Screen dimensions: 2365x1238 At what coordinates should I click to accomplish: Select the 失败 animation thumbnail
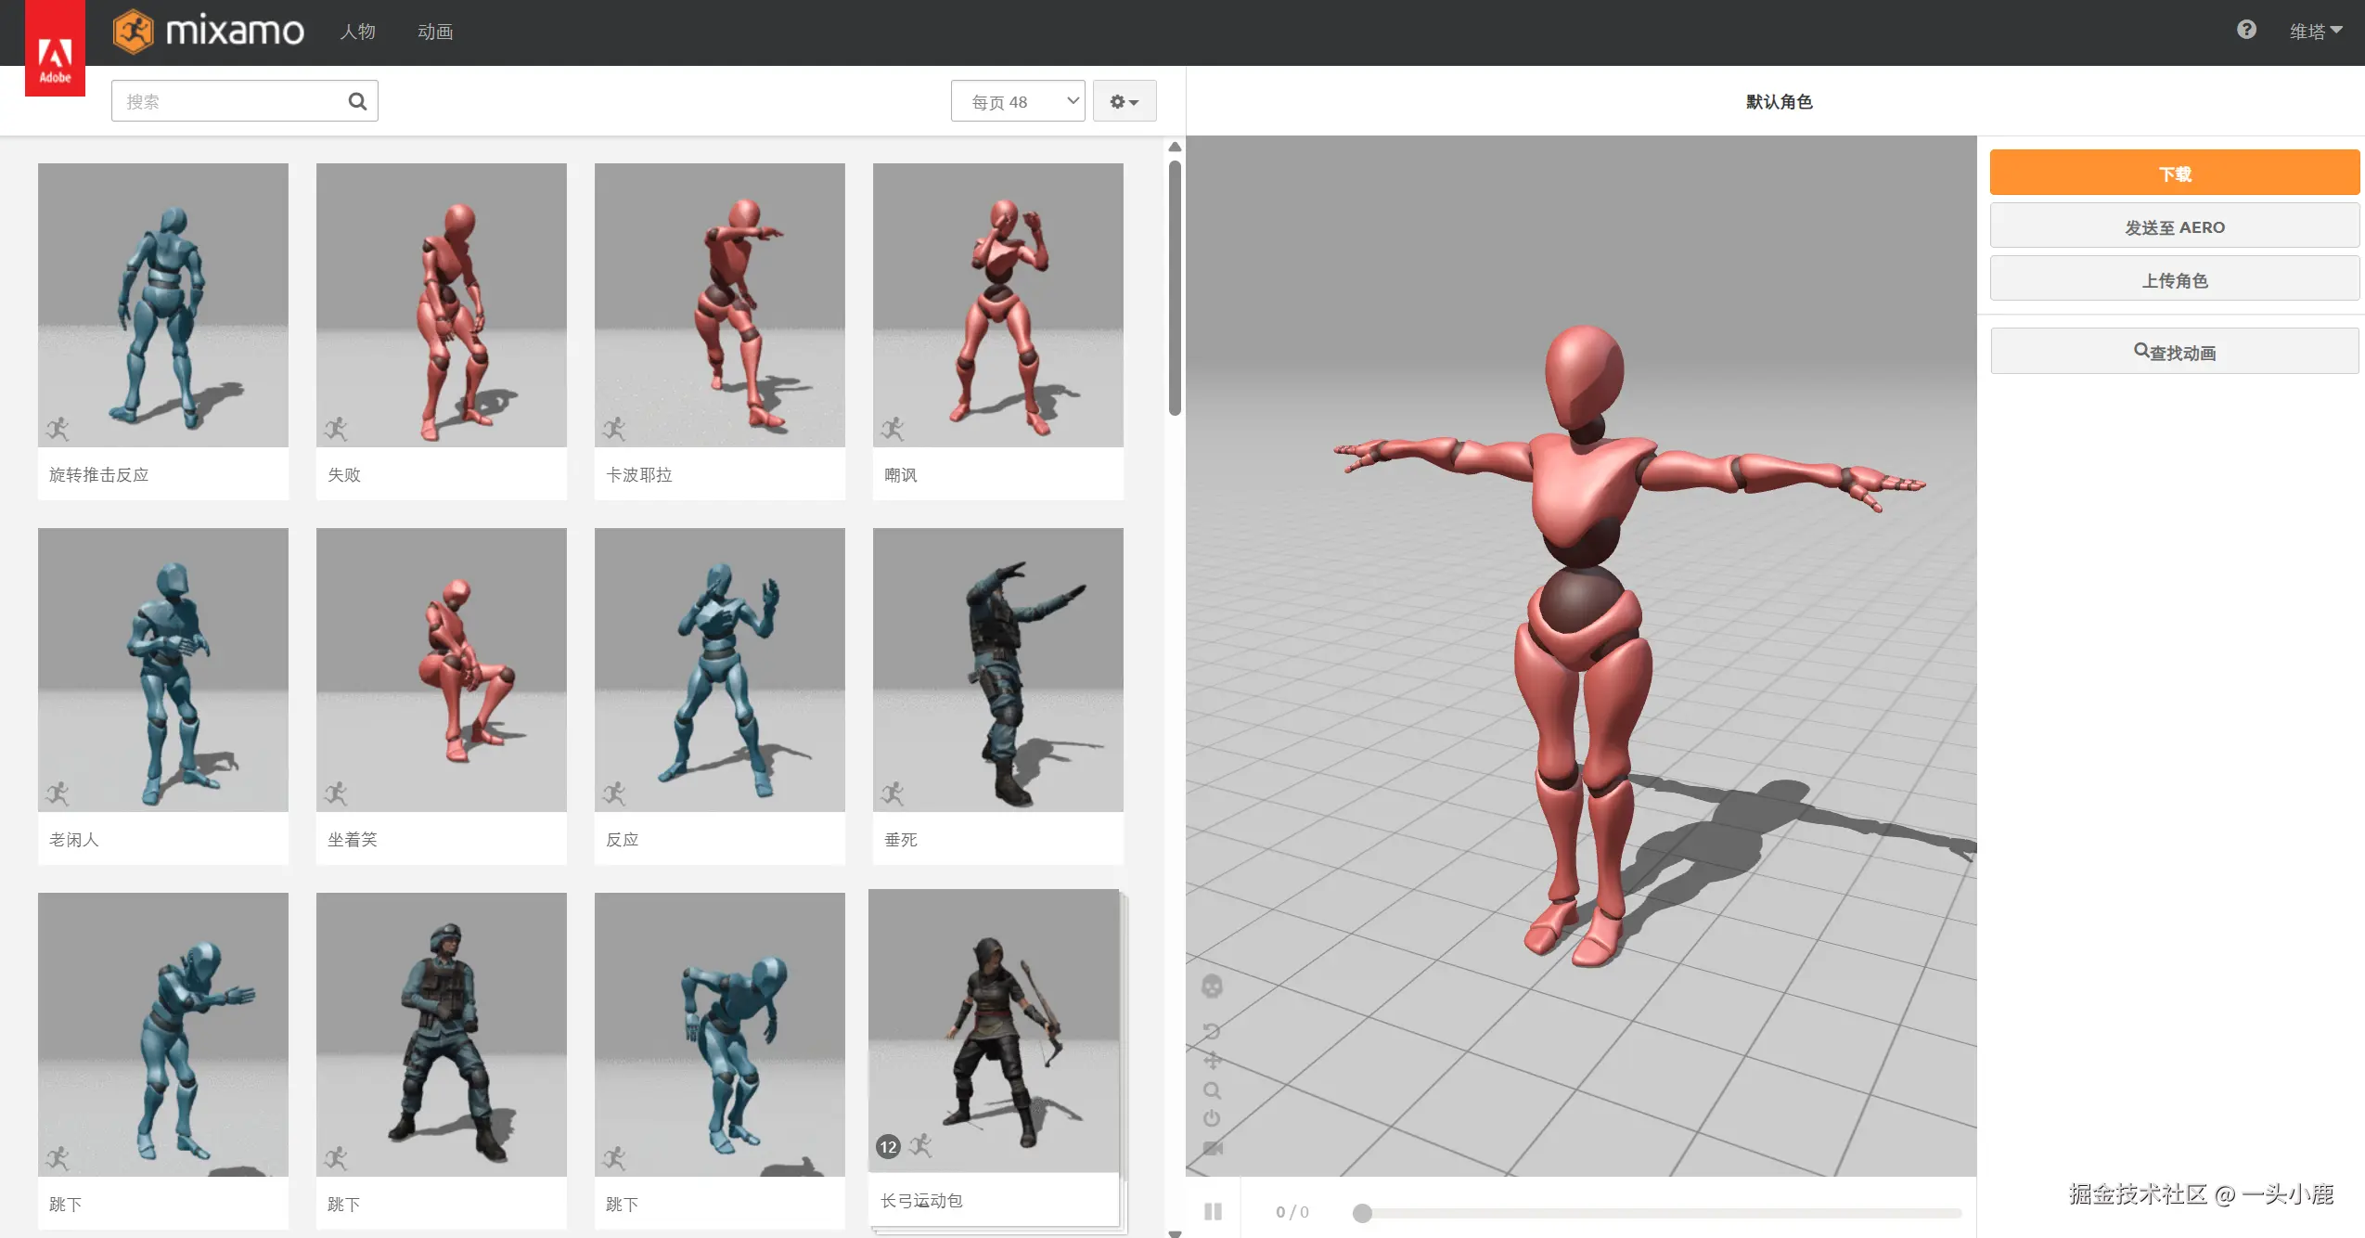point(442,305)
